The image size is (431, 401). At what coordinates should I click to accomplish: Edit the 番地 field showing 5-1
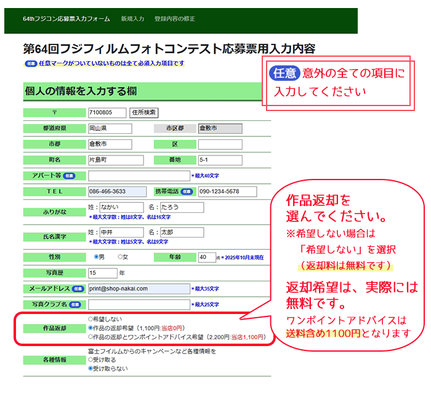tap(220, 160)
